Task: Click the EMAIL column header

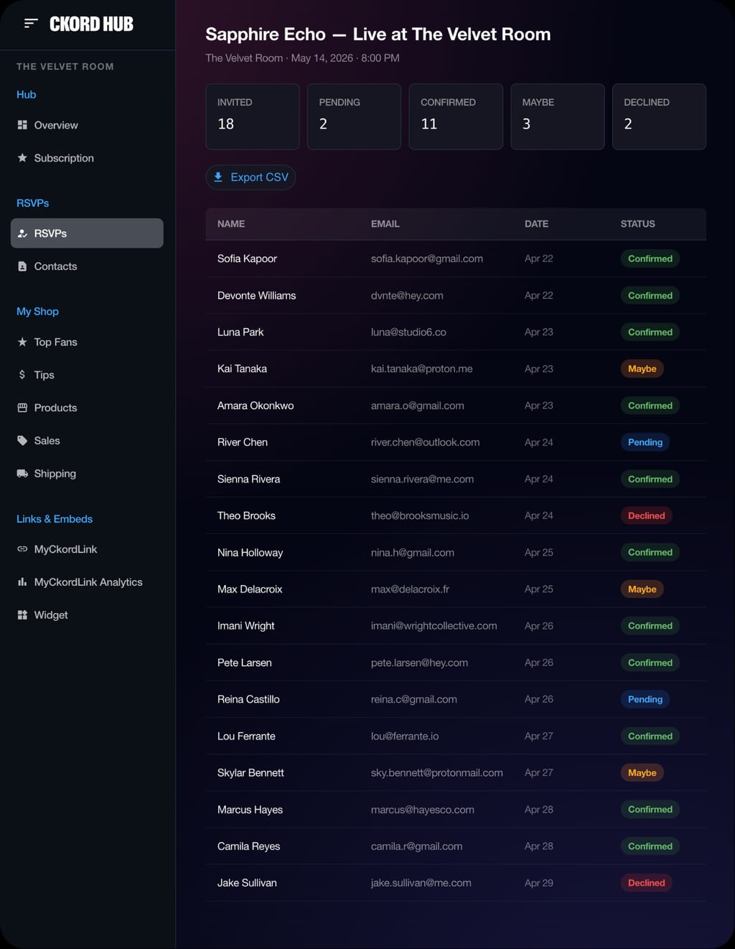Action: (x=385, y=224)
